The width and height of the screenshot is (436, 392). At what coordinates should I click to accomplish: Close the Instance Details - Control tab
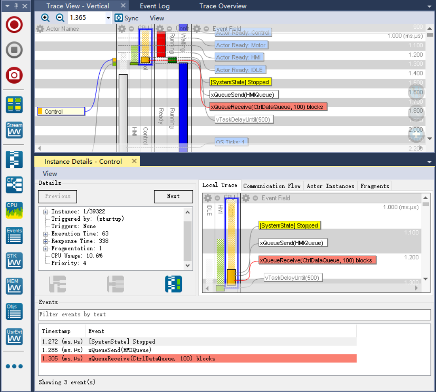(134, 161)
